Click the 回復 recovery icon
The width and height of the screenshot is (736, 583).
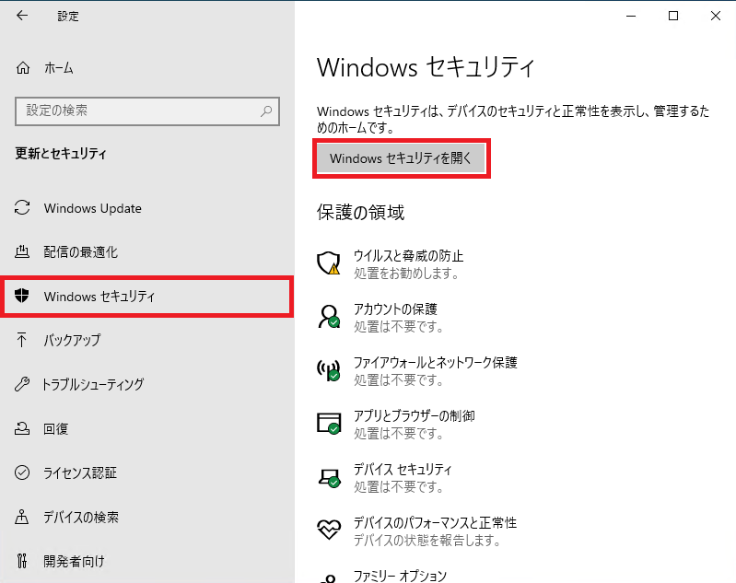coord(22,428)
